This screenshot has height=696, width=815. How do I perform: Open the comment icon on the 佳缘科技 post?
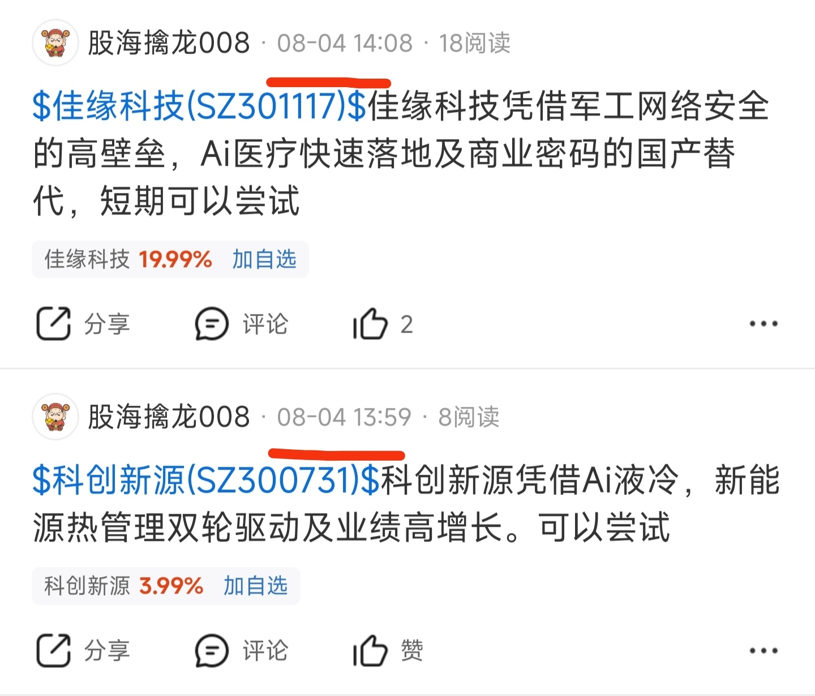(212, 324)
